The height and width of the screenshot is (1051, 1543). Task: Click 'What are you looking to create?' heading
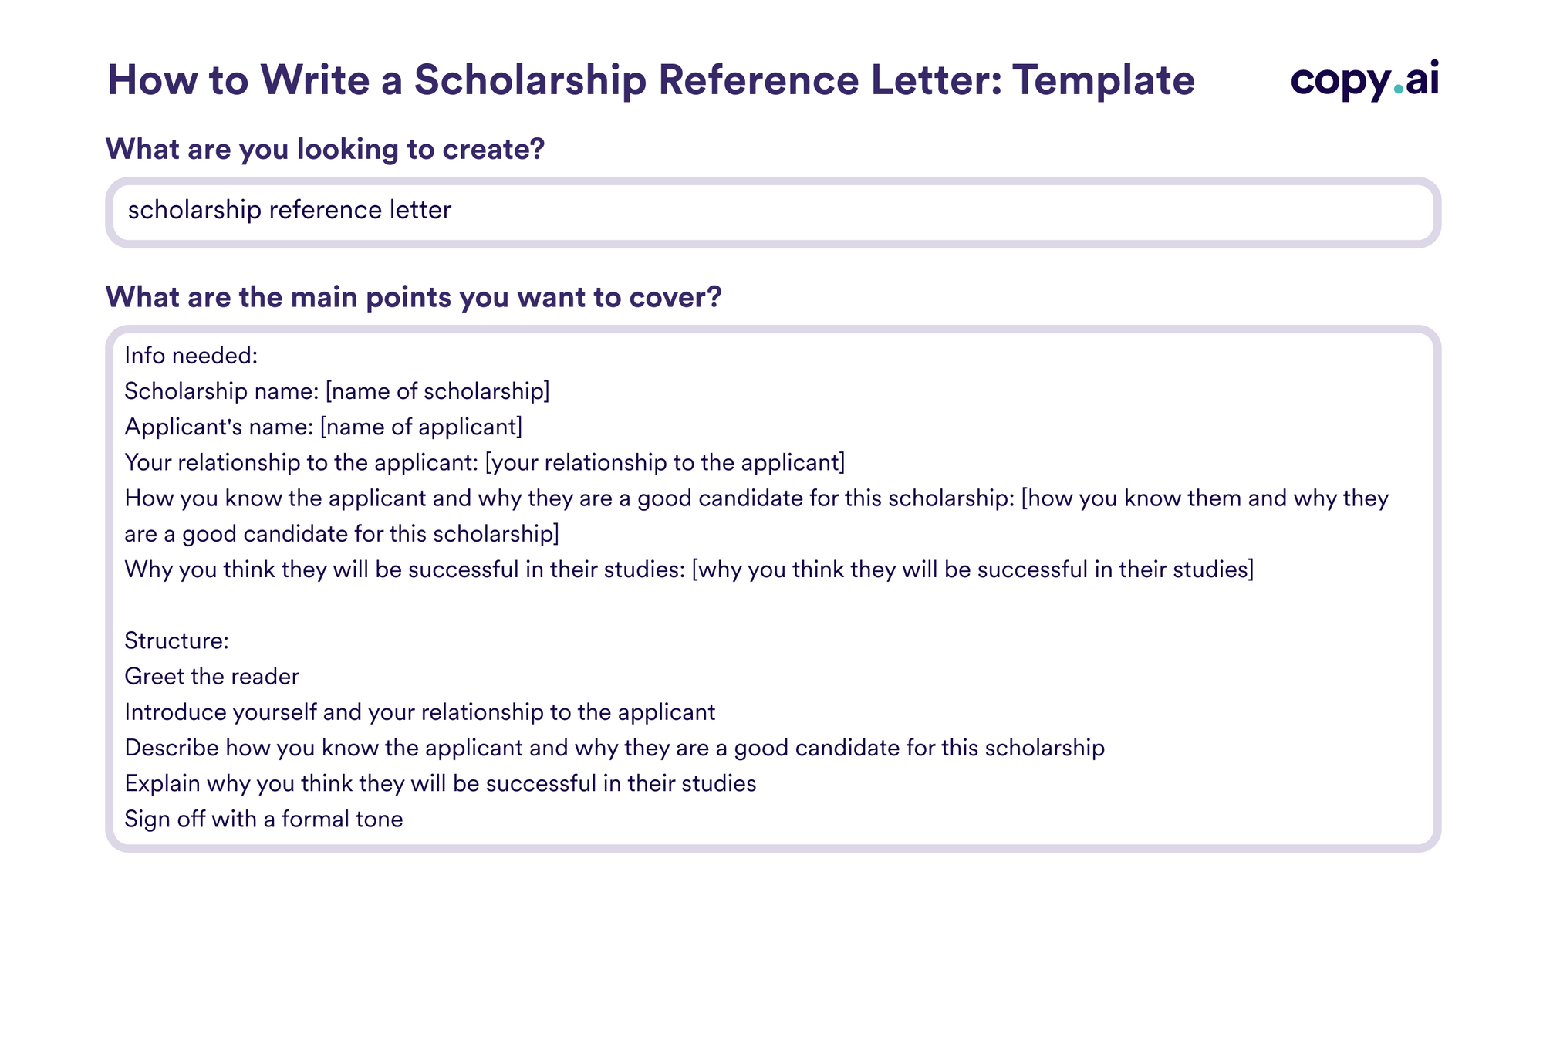[325, 149]
